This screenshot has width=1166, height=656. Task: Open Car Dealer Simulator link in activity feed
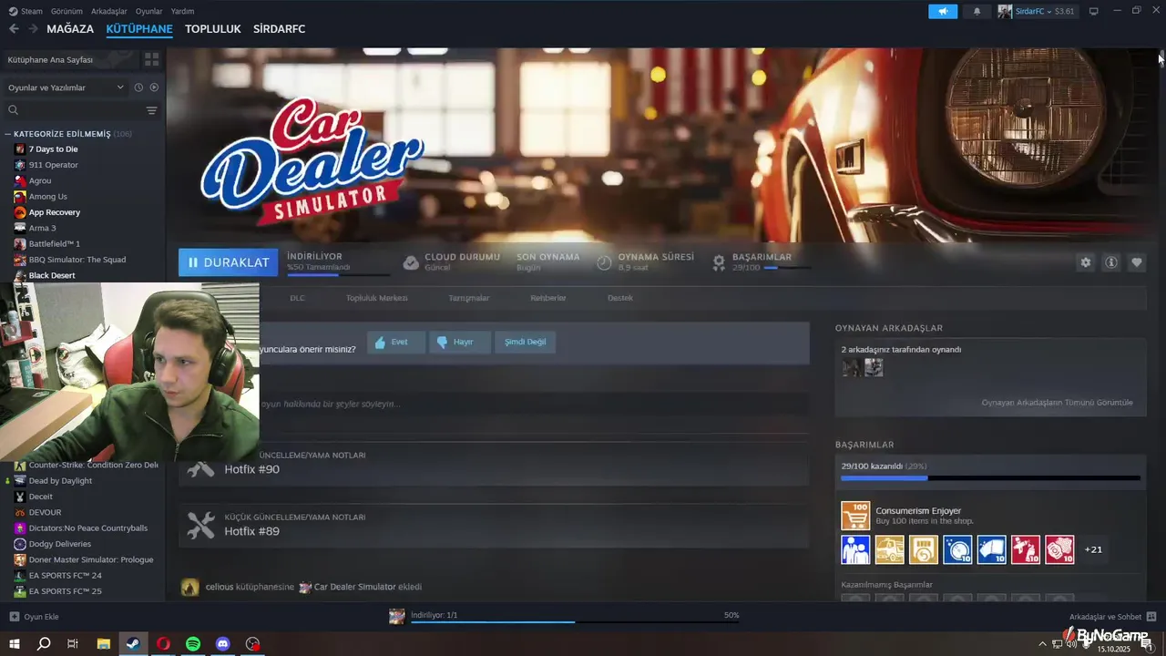pos(354,587)
